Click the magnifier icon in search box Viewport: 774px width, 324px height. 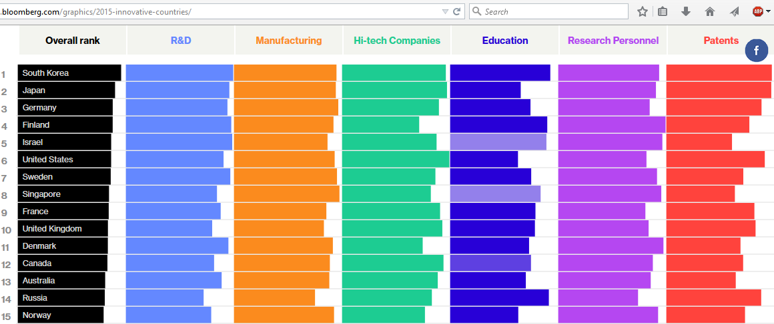(477, 11)
